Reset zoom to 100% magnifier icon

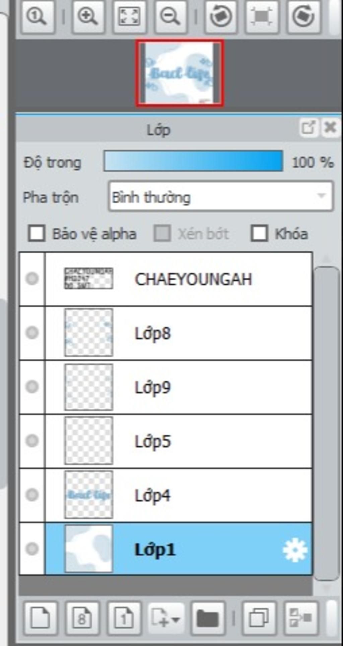click(38, 16)
